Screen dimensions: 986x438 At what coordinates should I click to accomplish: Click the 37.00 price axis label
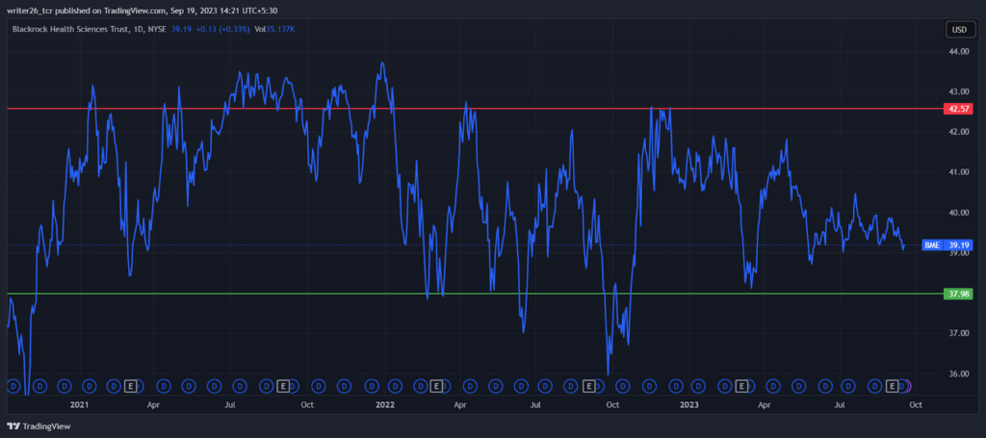point(958,333)
